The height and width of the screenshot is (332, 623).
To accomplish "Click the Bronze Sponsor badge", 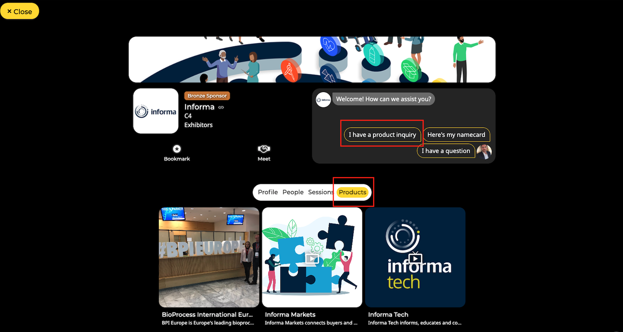I will click(x=207, y=96).
